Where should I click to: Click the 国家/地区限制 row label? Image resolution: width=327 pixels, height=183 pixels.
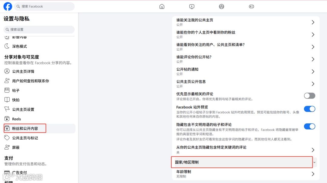pyautogui.click(x=187, y=162)
